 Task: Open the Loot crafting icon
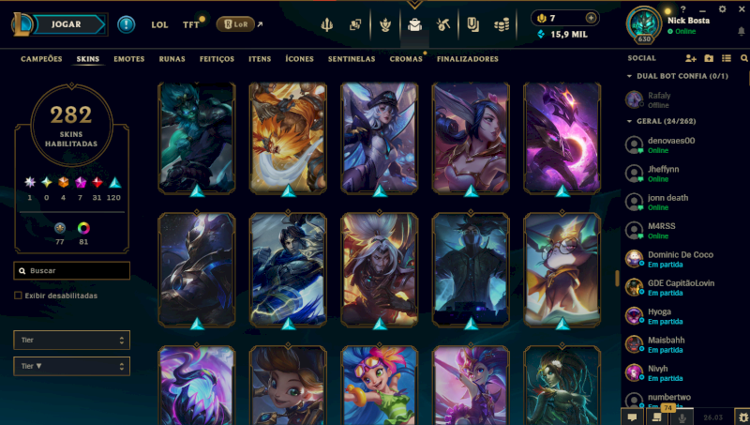[442, 24]
